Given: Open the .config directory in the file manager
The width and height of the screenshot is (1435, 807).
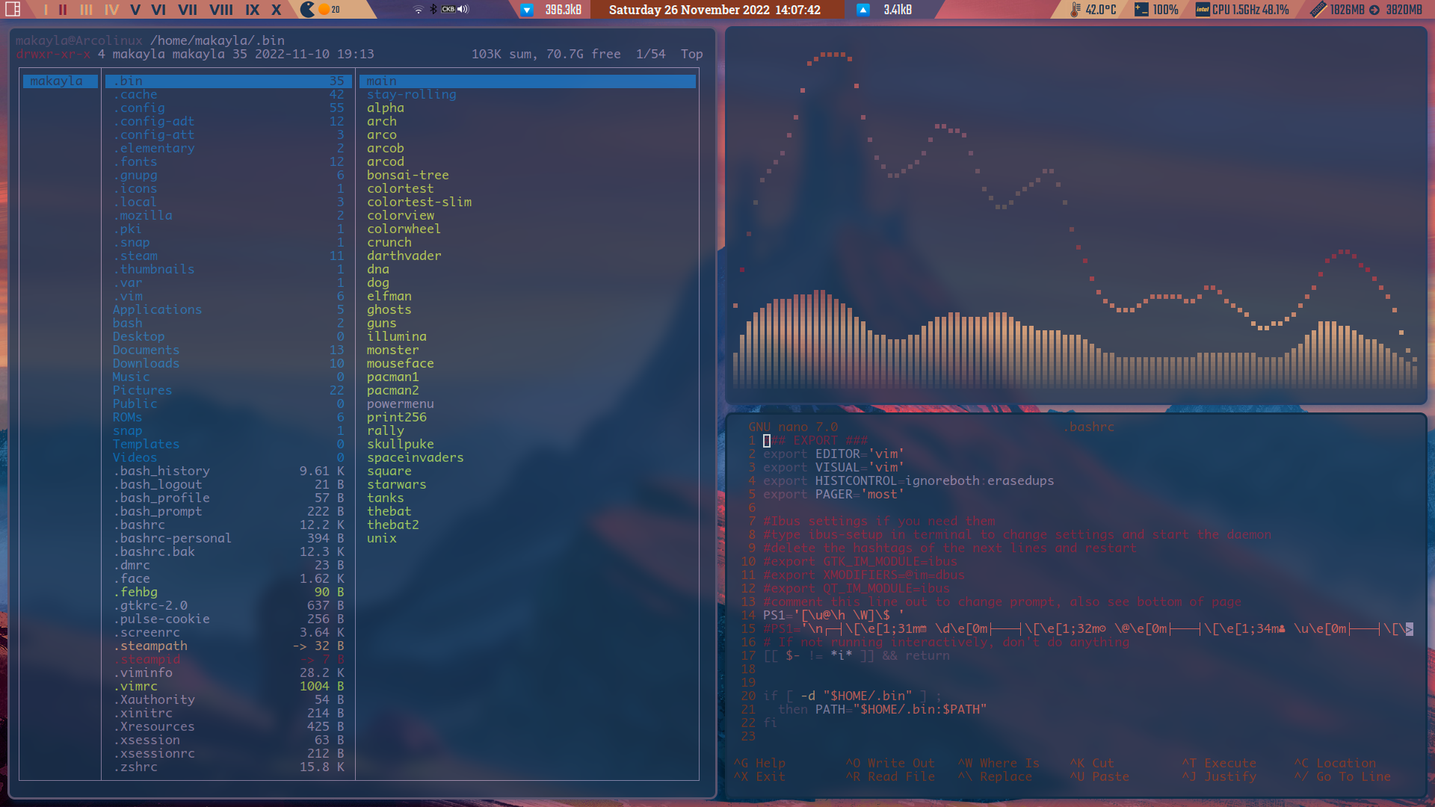Looking at the screenshot, I should [138, 108].
